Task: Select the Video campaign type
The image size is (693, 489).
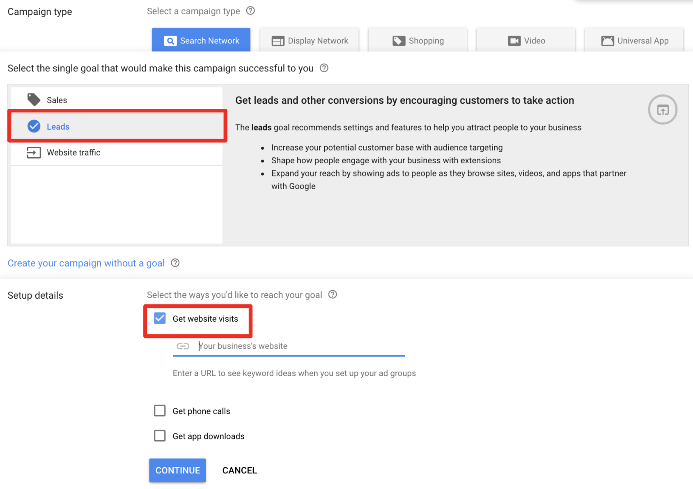Action: coord(526,41)
